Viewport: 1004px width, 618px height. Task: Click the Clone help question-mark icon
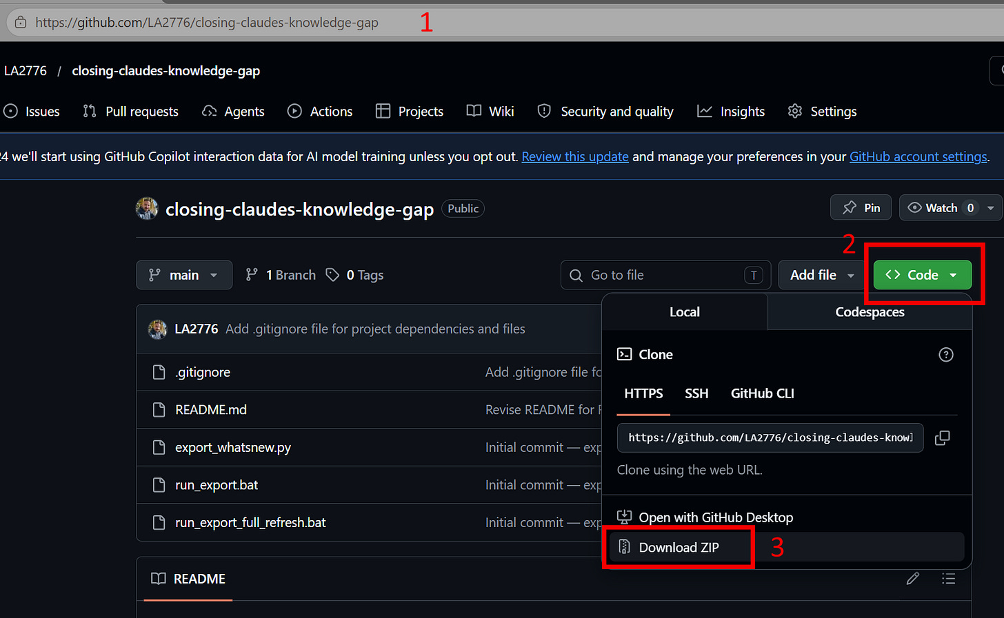coord(946,355)
